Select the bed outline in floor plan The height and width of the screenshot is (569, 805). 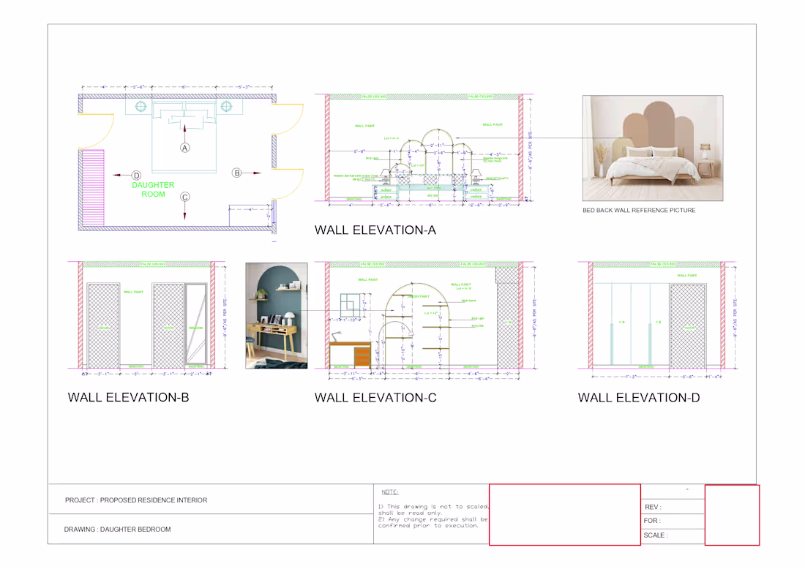click(x=184, y=137)
